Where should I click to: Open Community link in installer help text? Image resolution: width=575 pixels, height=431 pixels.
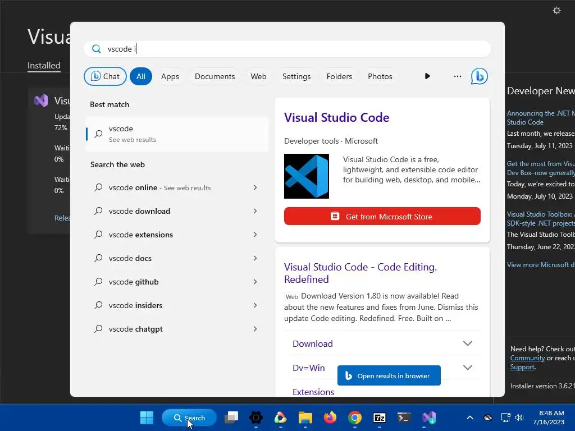[x=527, y=358]
